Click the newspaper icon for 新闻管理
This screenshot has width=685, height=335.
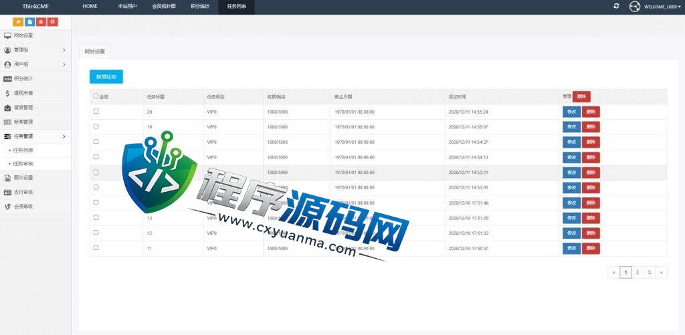pos(7,122)
